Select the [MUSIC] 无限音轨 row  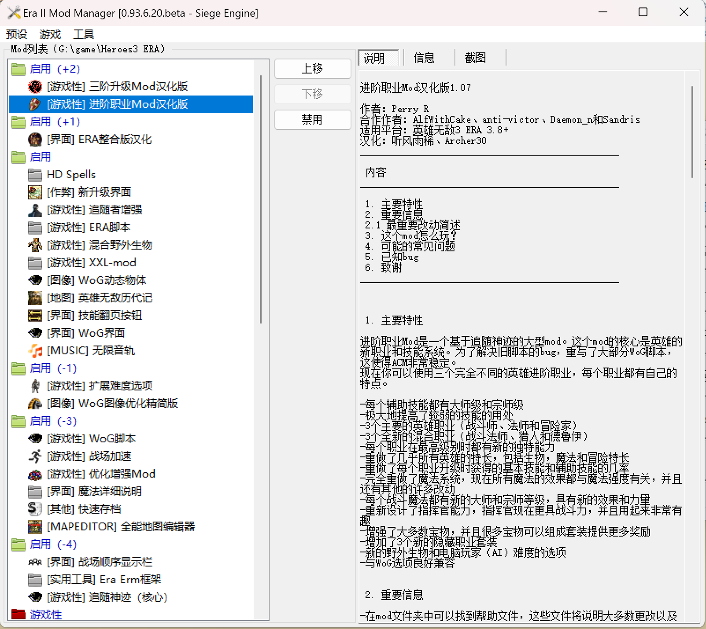point(131,351)
